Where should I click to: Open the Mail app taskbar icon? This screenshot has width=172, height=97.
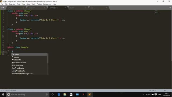pyautogui.click(x=77, y=95)
